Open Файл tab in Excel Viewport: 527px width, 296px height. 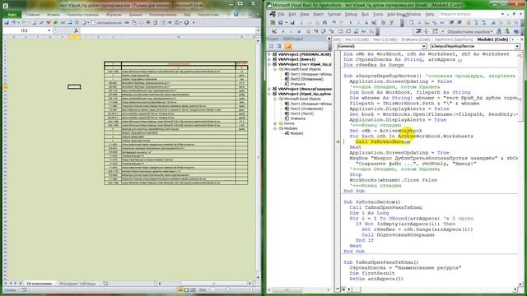tap(12, 15)
